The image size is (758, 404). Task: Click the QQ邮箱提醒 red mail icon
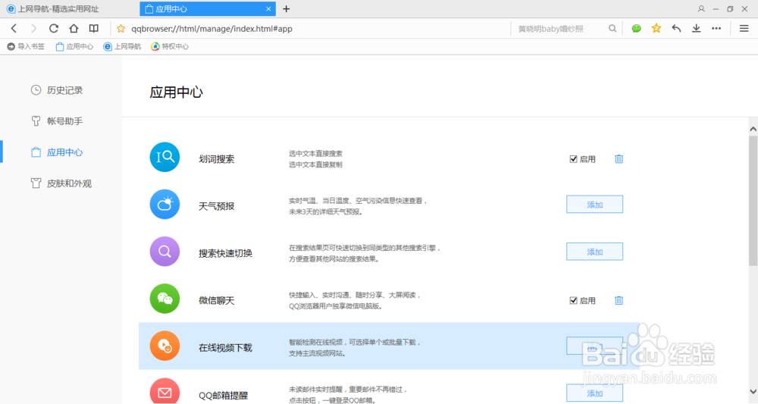pos(164,391)
